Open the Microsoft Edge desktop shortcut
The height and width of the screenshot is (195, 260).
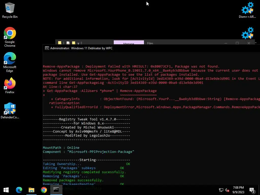click(10, 62)
